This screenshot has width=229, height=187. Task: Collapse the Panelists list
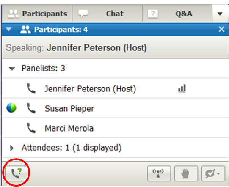pyautogui.click(x=12, y=69)
